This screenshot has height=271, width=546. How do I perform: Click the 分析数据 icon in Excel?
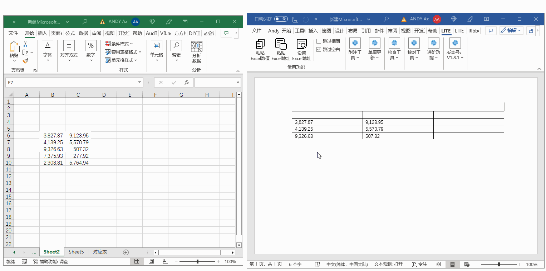(196, 46)
